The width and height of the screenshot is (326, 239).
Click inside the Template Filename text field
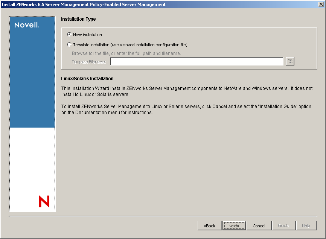tap(196, 61)
